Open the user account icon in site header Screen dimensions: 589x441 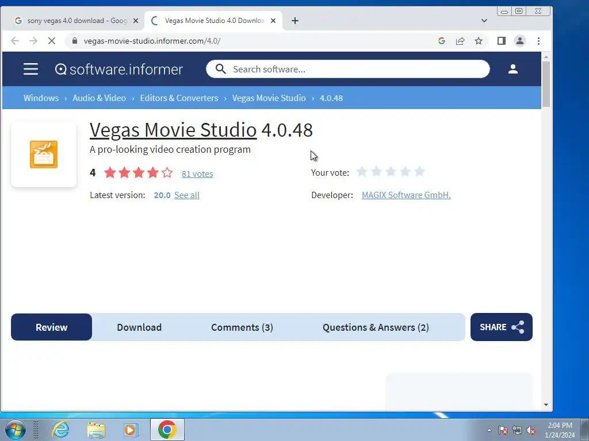512,69
